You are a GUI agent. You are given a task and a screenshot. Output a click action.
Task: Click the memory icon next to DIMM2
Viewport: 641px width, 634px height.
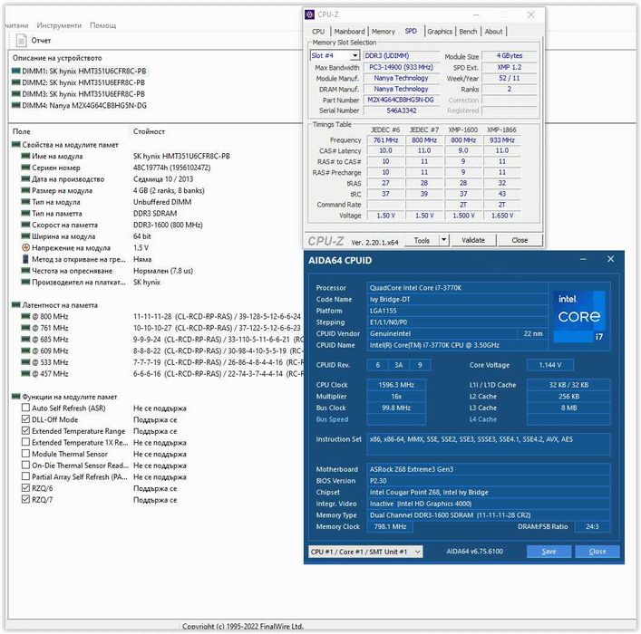[x=16, y=82]
